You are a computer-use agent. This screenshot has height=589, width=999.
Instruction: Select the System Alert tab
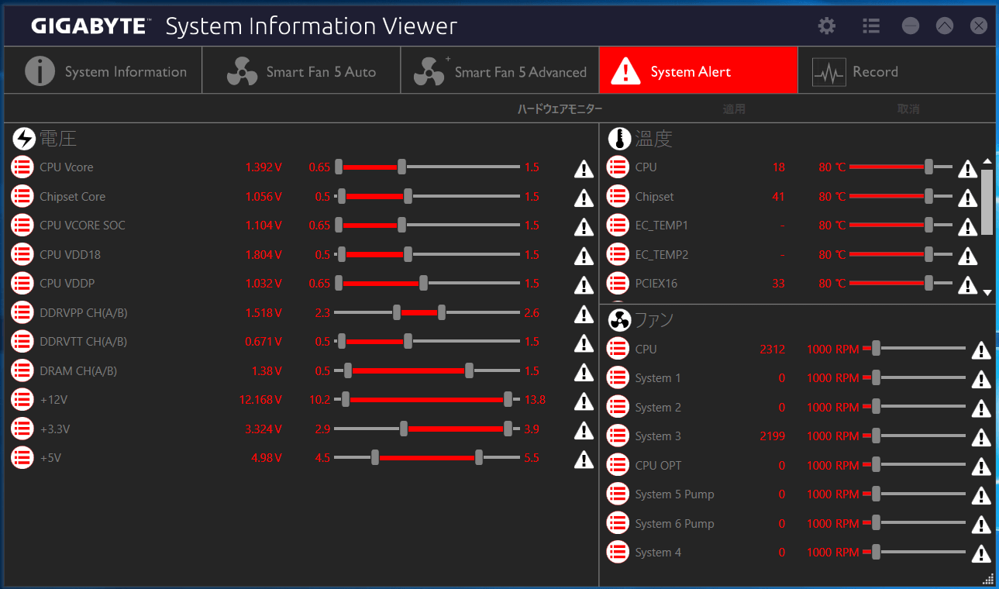pyautogui.click(x=698, y=71)
